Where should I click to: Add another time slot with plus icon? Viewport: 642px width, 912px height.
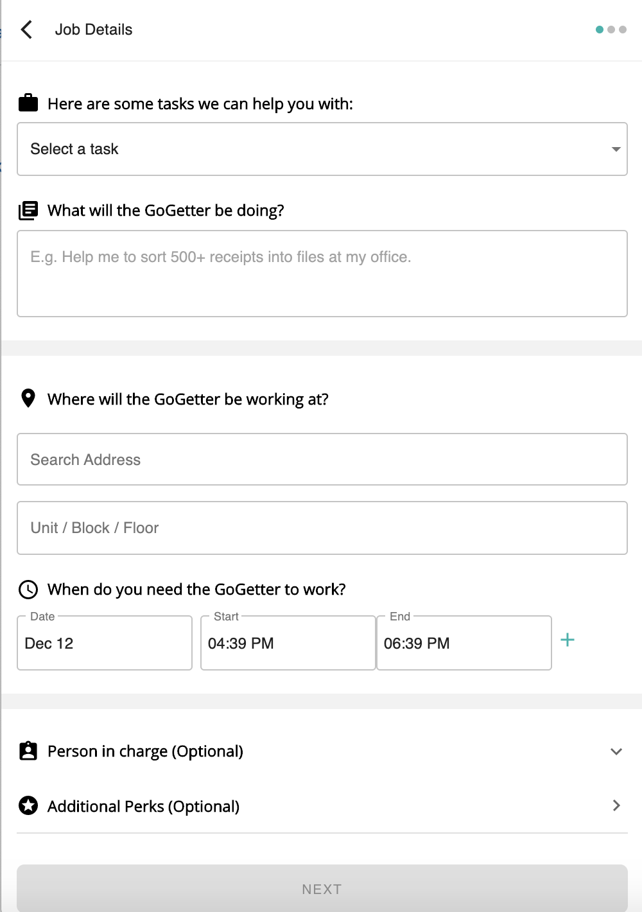[568, 640]
